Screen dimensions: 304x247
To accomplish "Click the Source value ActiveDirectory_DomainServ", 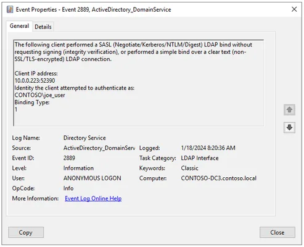I will 99,148.
